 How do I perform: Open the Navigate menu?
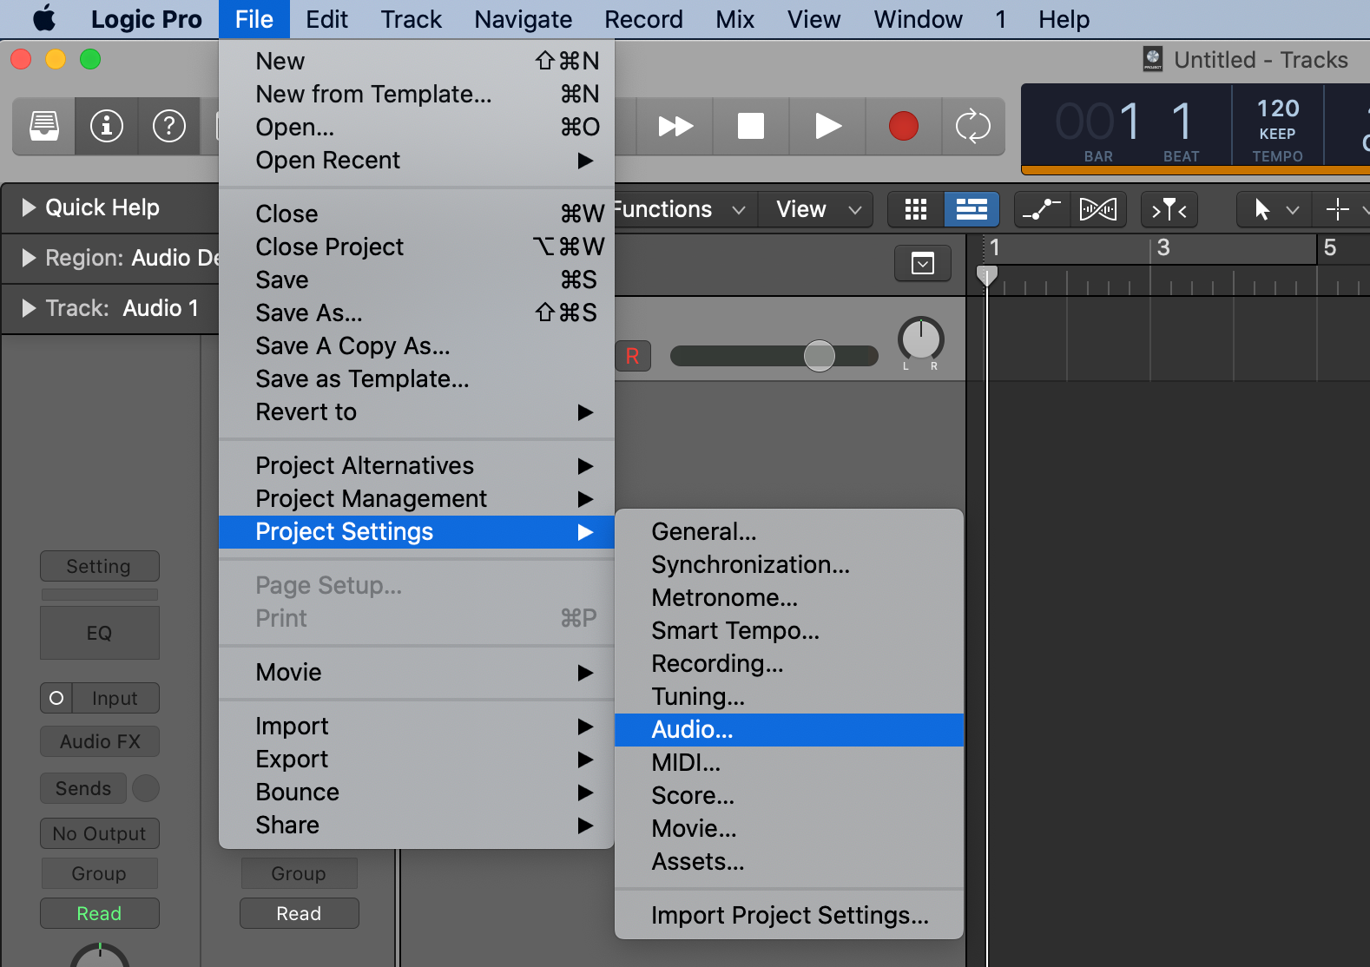point(523,19)
